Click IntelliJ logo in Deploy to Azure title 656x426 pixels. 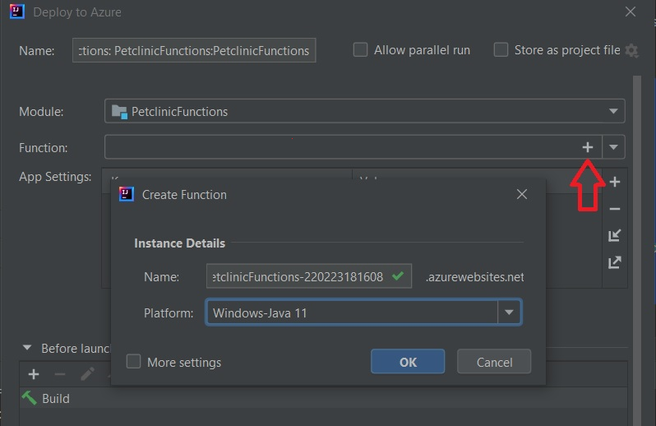[16, 12]
